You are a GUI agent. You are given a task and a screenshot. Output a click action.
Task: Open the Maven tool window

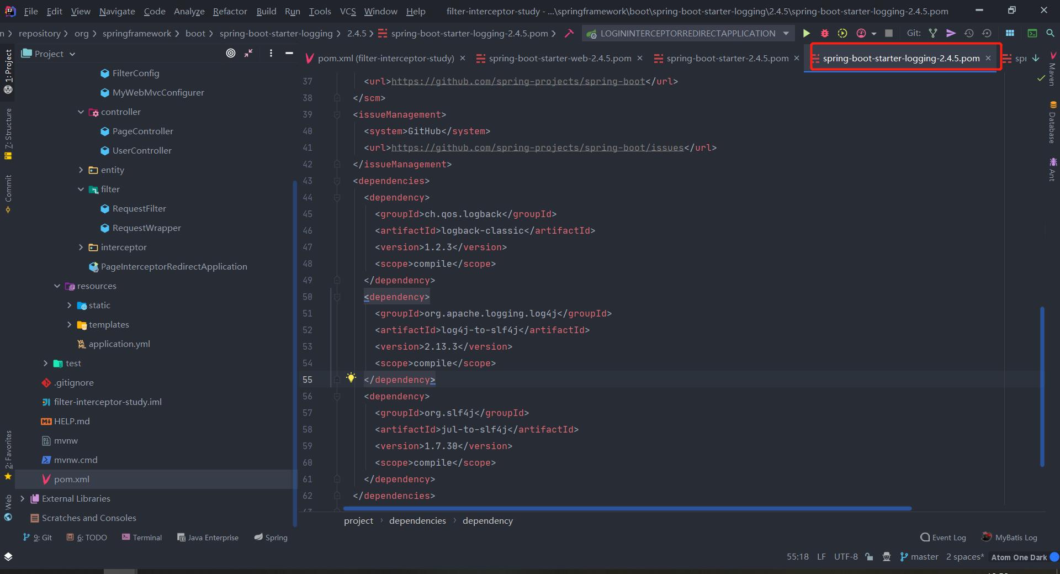coord(1052,70)
